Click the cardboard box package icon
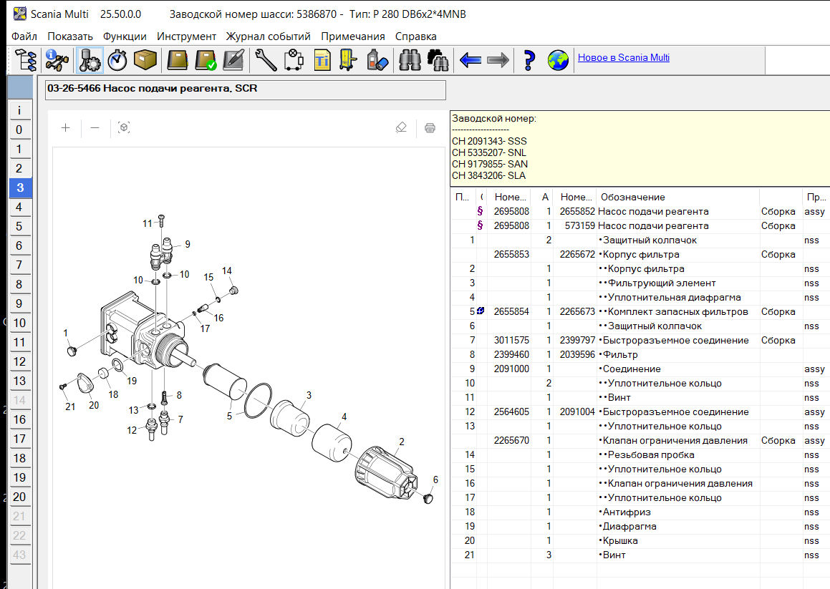The height and width of the screenshot is (589, 830). coord(145,60)
